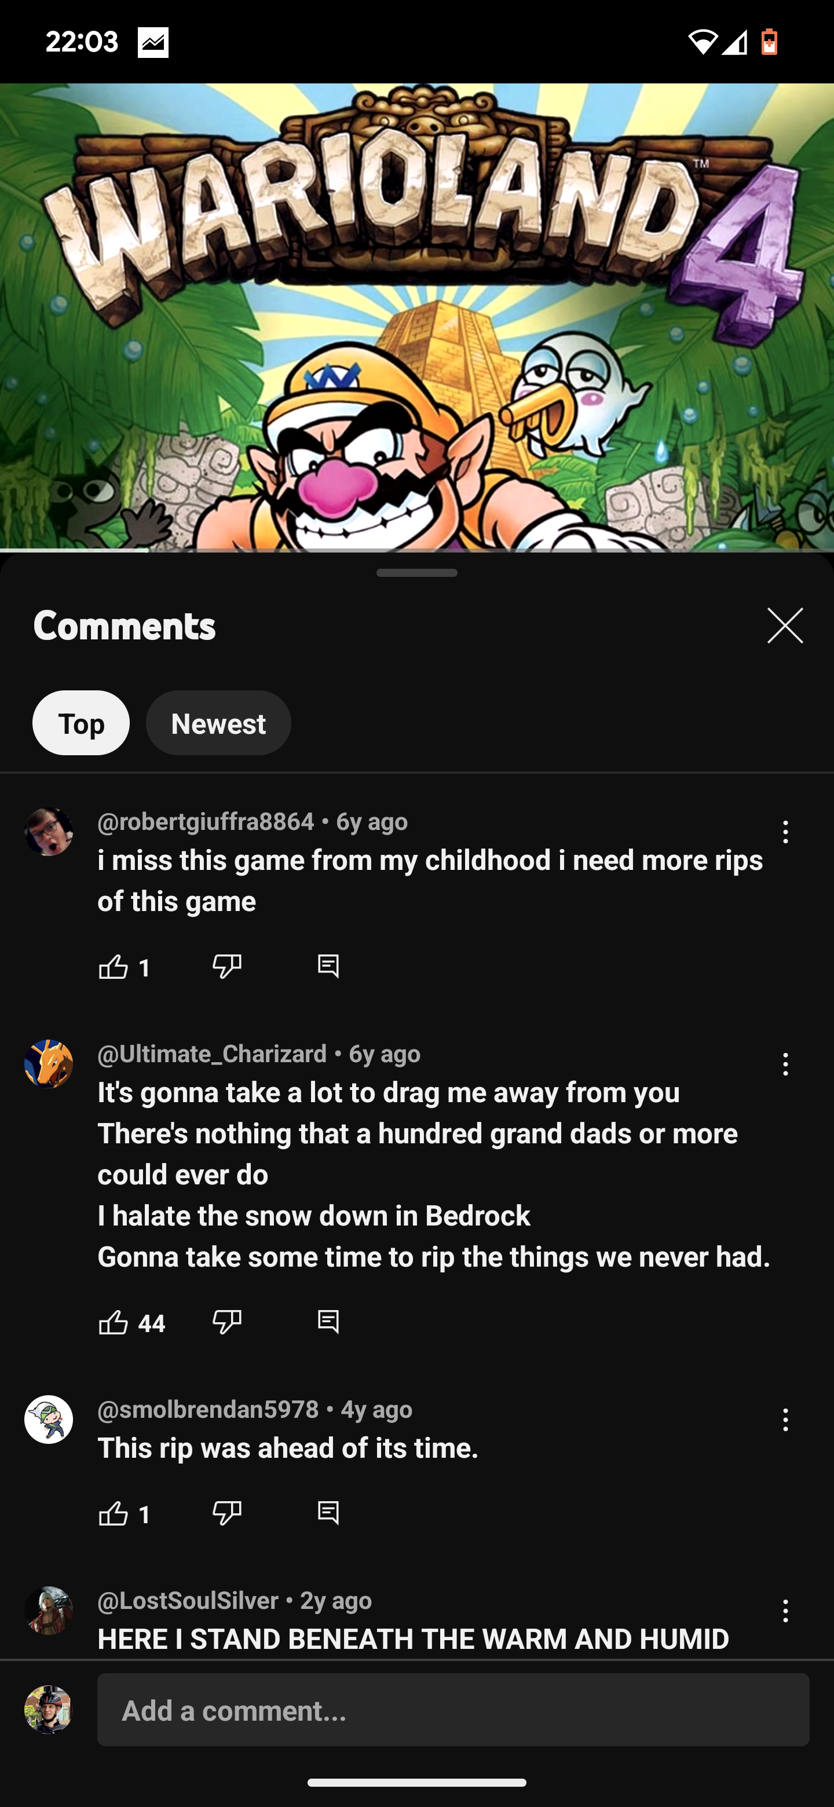Like the 'This rip was ahead of its time' comment
The width and height of the screenshot is (834, 1807).
click(x=114, y=1514)
